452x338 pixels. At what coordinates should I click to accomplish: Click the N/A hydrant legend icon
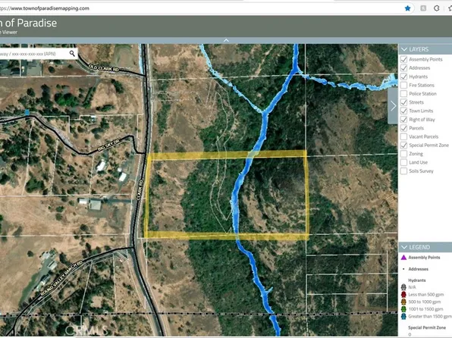[x=403, y=287]
